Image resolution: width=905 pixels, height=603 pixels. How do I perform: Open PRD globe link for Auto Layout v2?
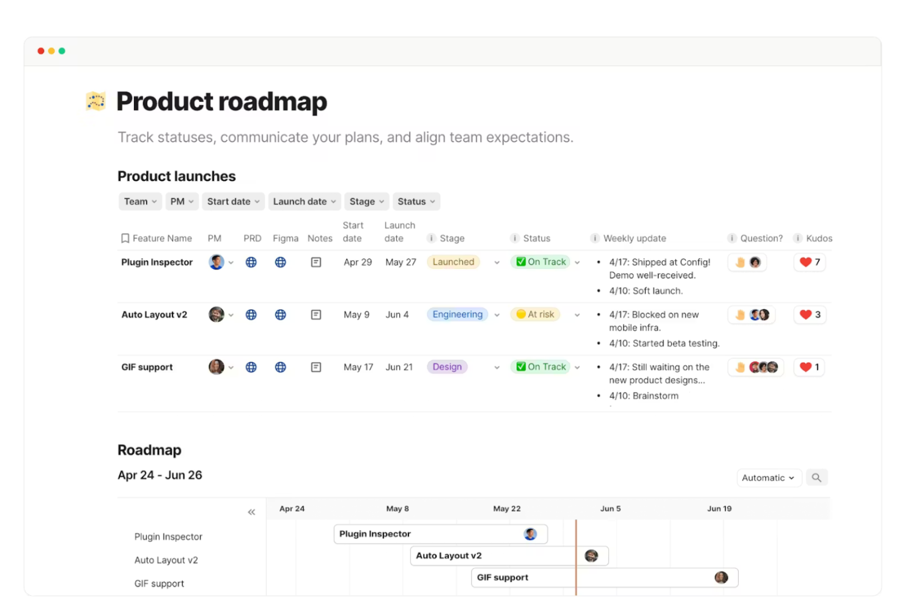pyautogui.click(x=251, y=315)
